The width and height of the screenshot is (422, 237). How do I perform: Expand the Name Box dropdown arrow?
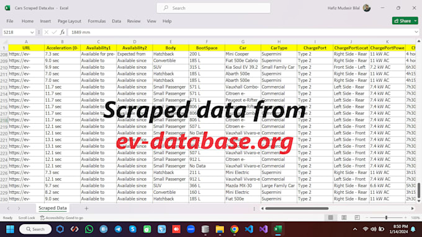click(32, 32)
